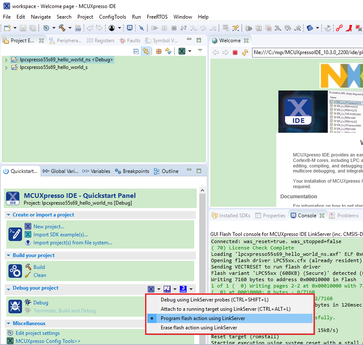Image resolution: width=363 pixels, height=345 pixels.
Task: Click Collapse All icon in Project Explorer
Action: [136, 51]
